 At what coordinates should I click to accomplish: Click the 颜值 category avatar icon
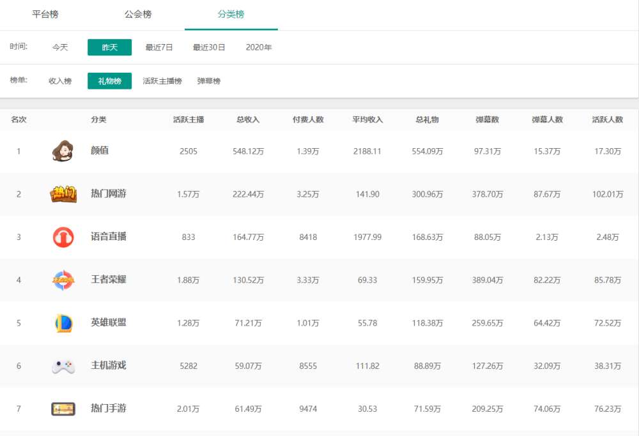[63, 151]
